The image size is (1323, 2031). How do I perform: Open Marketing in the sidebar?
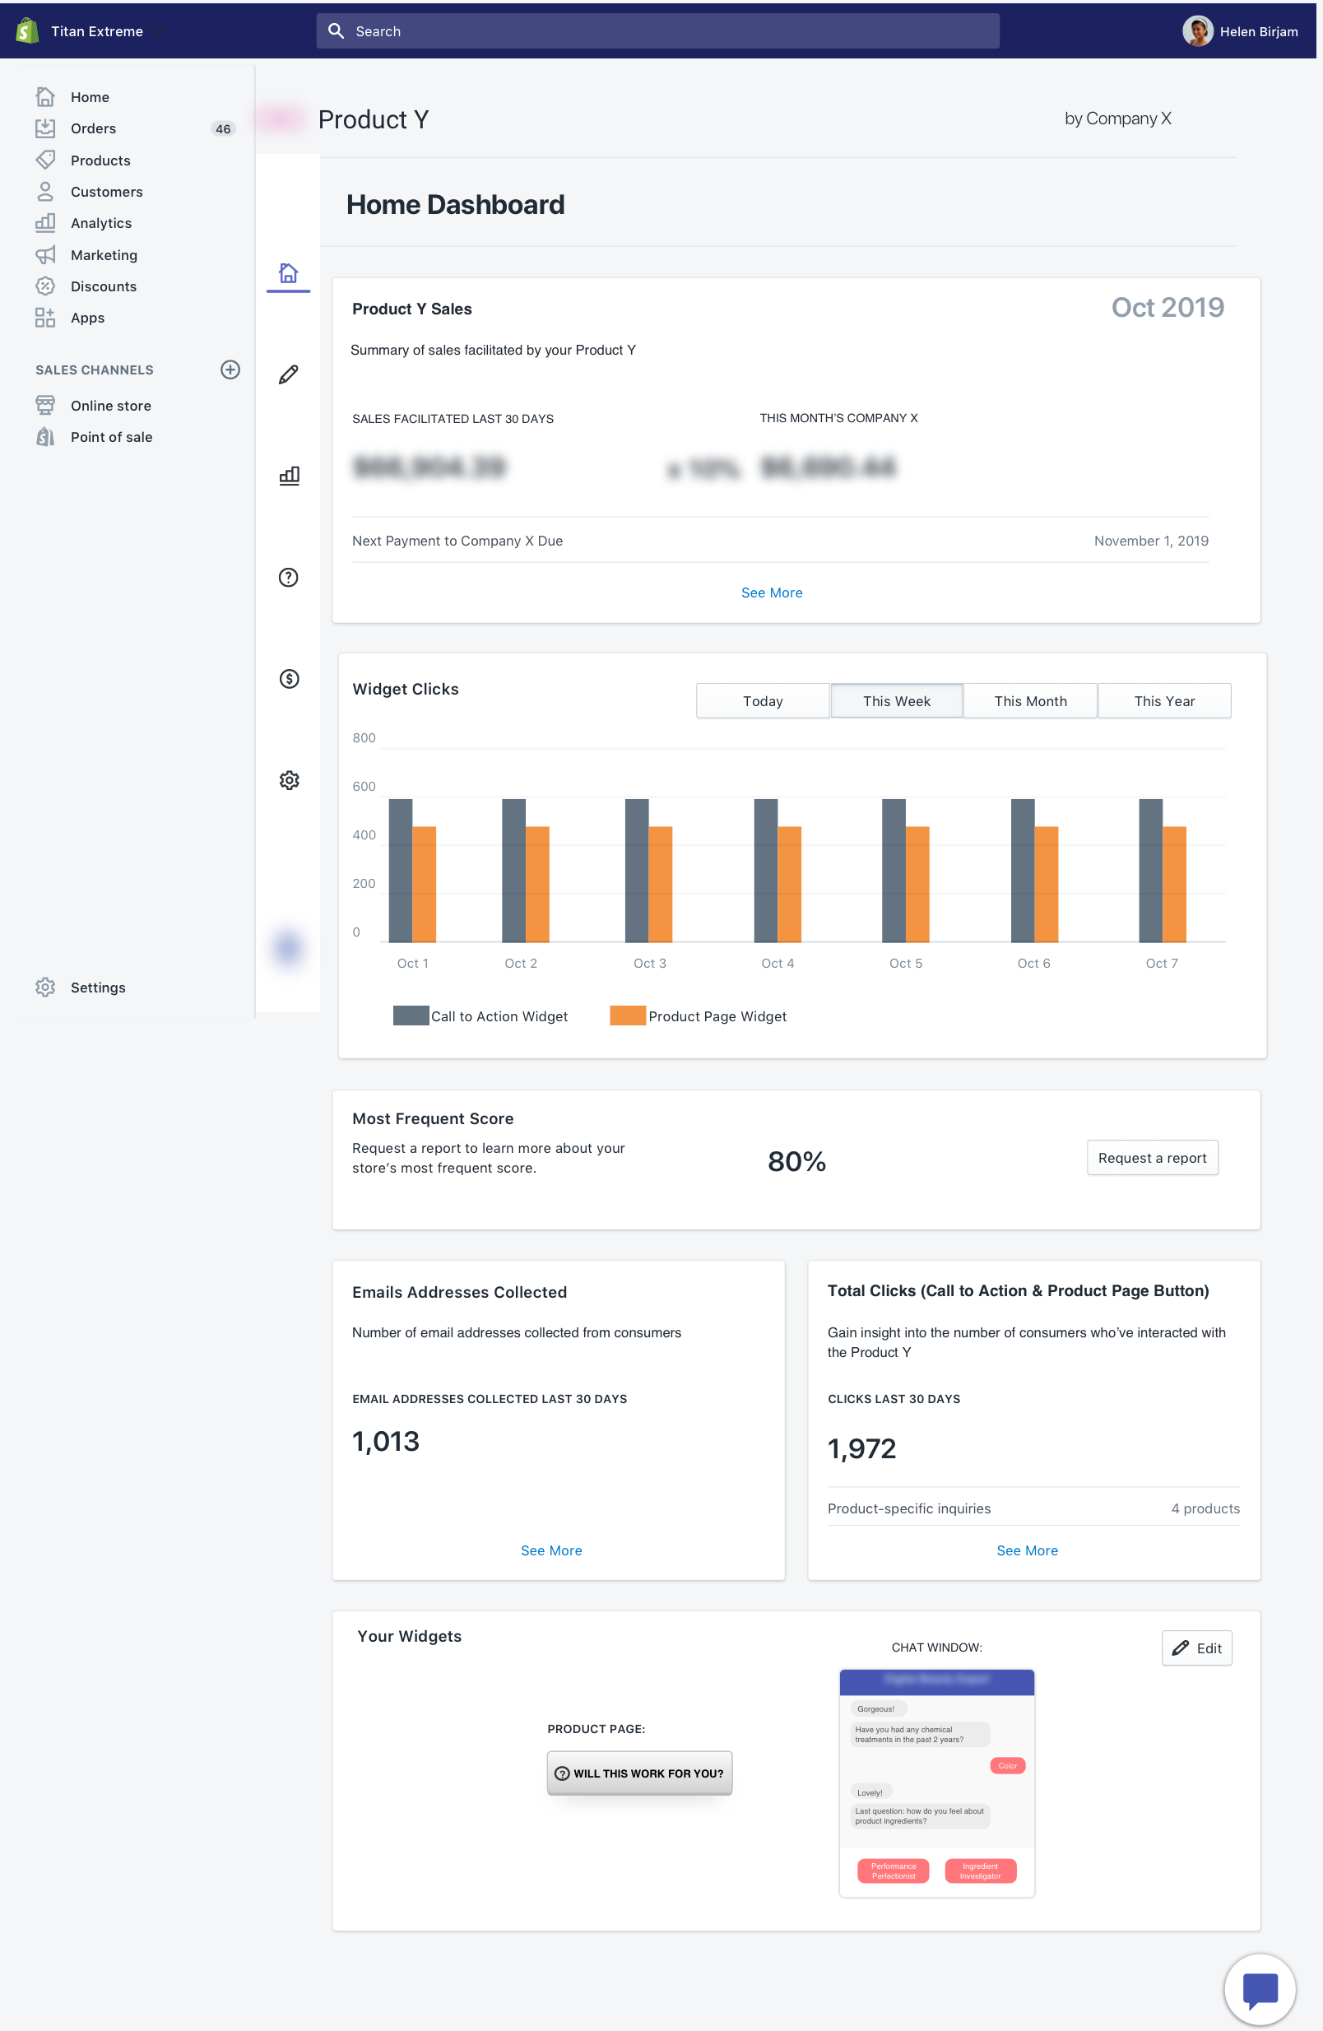tap(87, 254)
